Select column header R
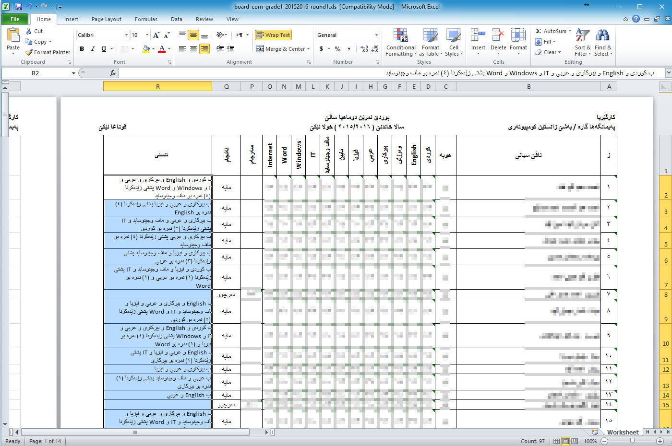 tap(157, 87)
